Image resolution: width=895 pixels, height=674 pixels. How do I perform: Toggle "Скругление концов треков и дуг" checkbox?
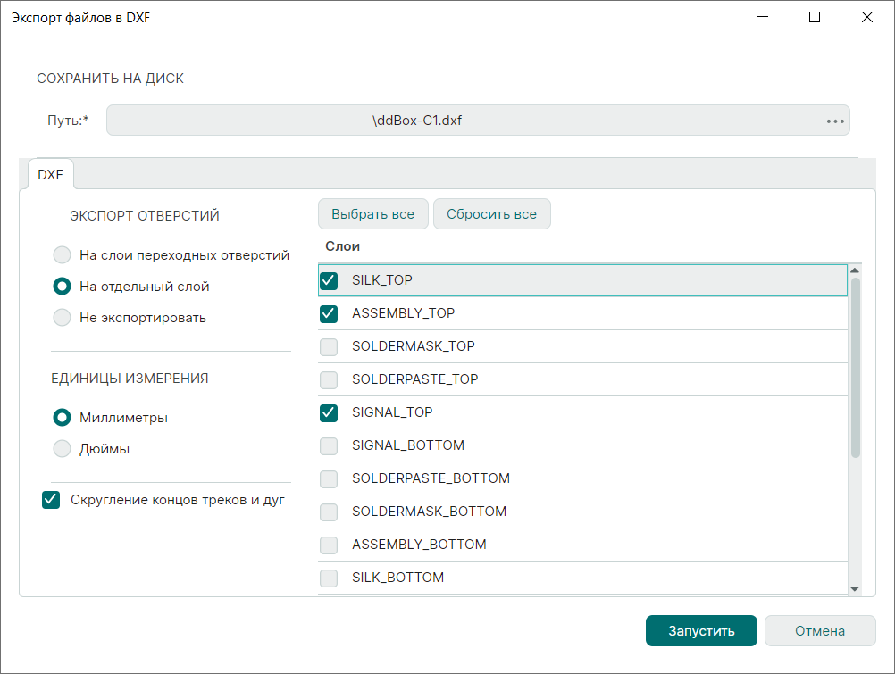pos(51,500)
